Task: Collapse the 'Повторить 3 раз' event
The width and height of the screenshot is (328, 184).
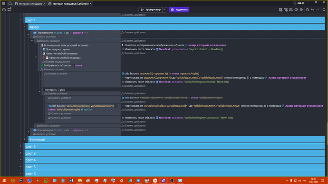Action: pyautogui.click(x=39, y=92)
